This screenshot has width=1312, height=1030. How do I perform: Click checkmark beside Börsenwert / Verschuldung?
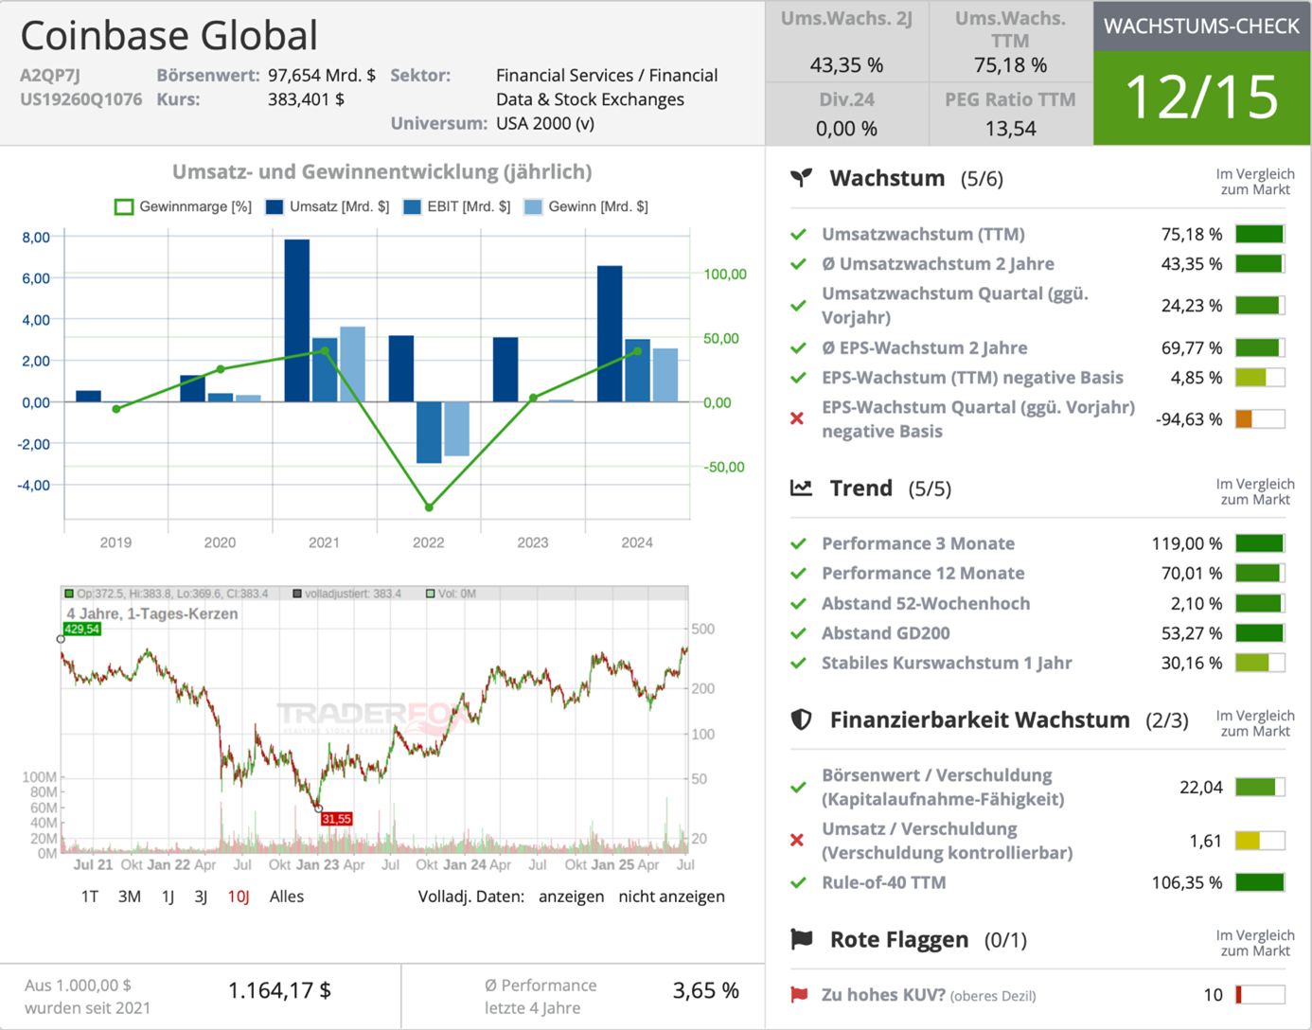pyautogui.click(x=798, y=787)
